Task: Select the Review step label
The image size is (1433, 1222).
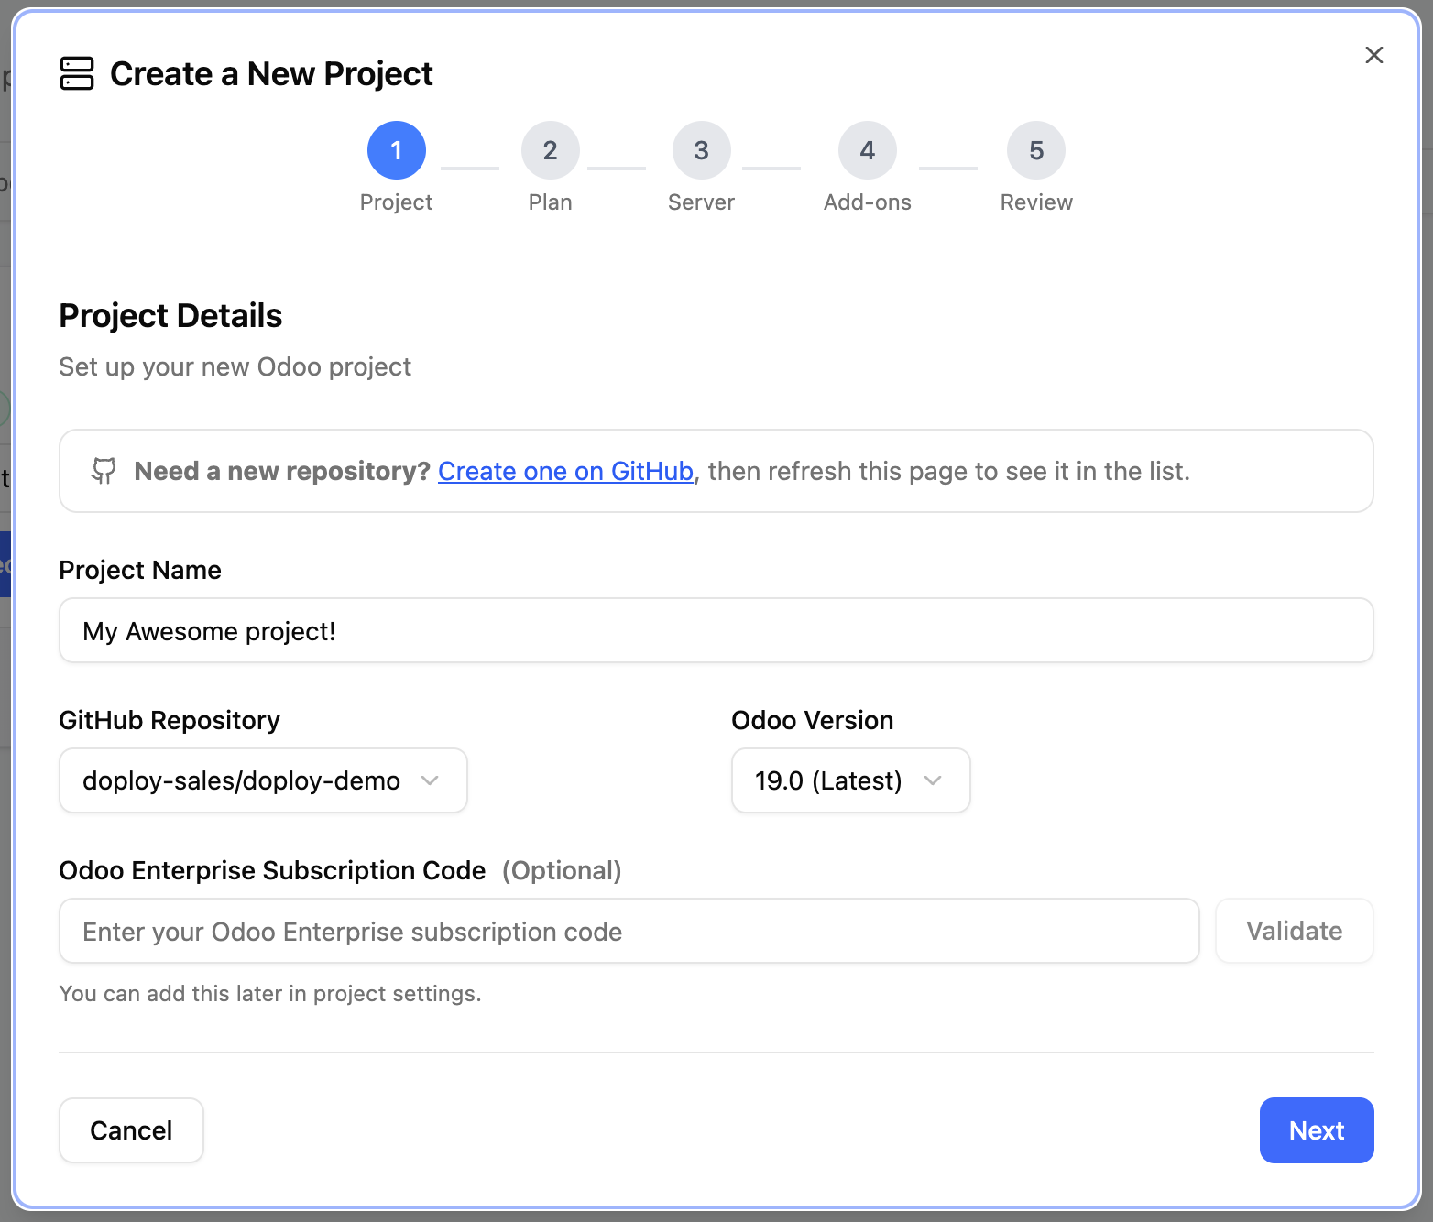Action: coord(1035,202)
